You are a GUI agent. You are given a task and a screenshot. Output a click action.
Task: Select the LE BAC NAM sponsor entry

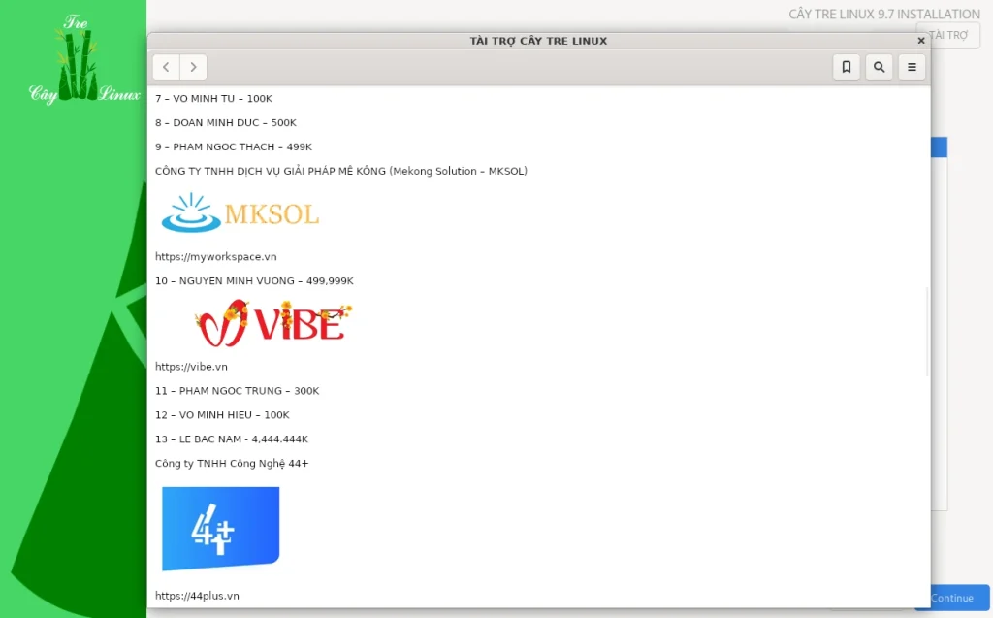(x=232, y=439)
